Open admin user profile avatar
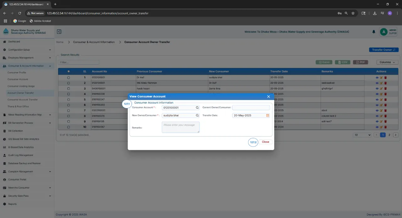This screenshot has width=402, height=218. click(x=383, y=32)
